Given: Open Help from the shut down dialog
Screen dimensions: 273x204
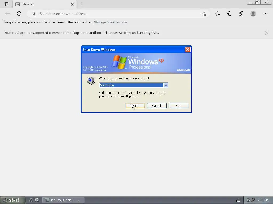Looking at the screenshot, I should 178,106.
